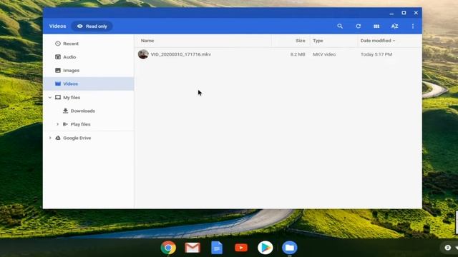
Task: Minimize the Files window
Action: click(x=391, y=13)
